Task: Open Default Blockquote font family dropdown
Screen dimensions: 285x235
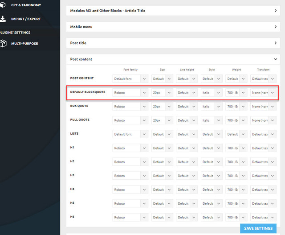Action: point(130,93)
